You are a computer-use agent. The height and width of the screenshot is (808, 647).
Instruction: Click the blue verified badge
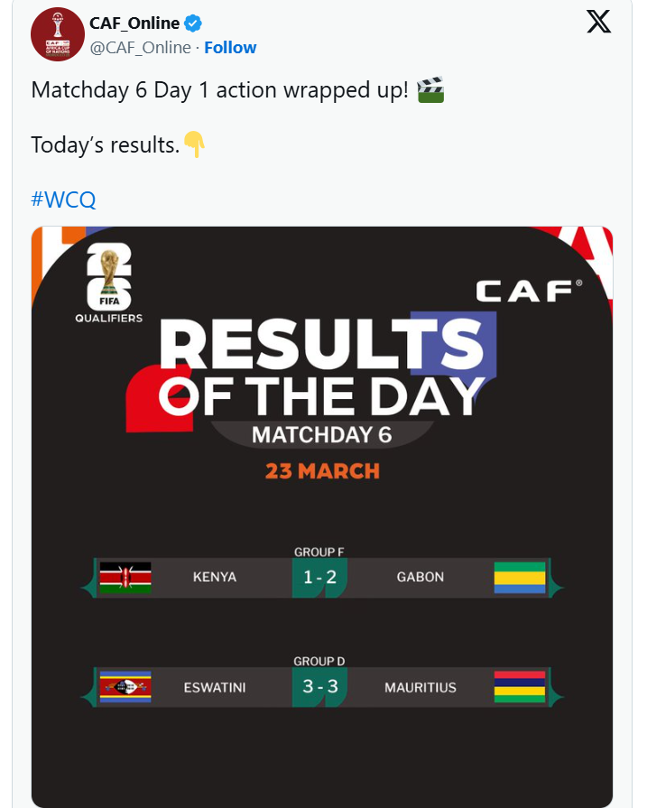tap(193, 23)
